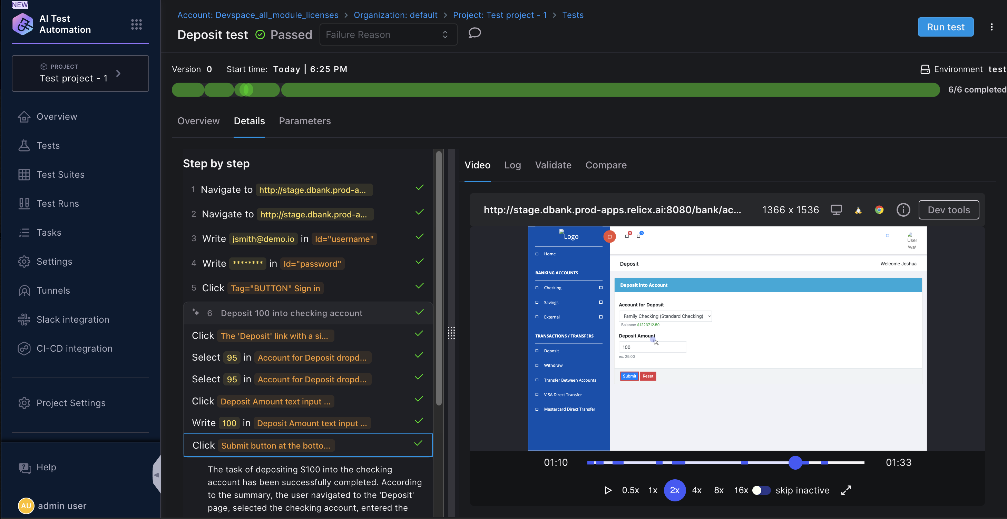The image size is (1007, 519).
Task: Open the app grid launcher icon
Action: click(x=136, y=24)
